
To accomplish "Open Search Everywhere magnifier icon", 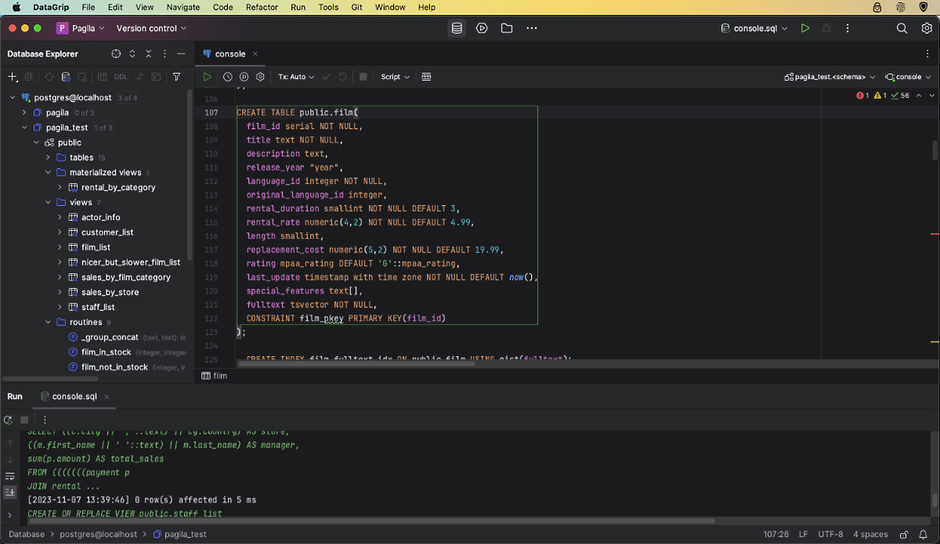I will coord(902,28).
